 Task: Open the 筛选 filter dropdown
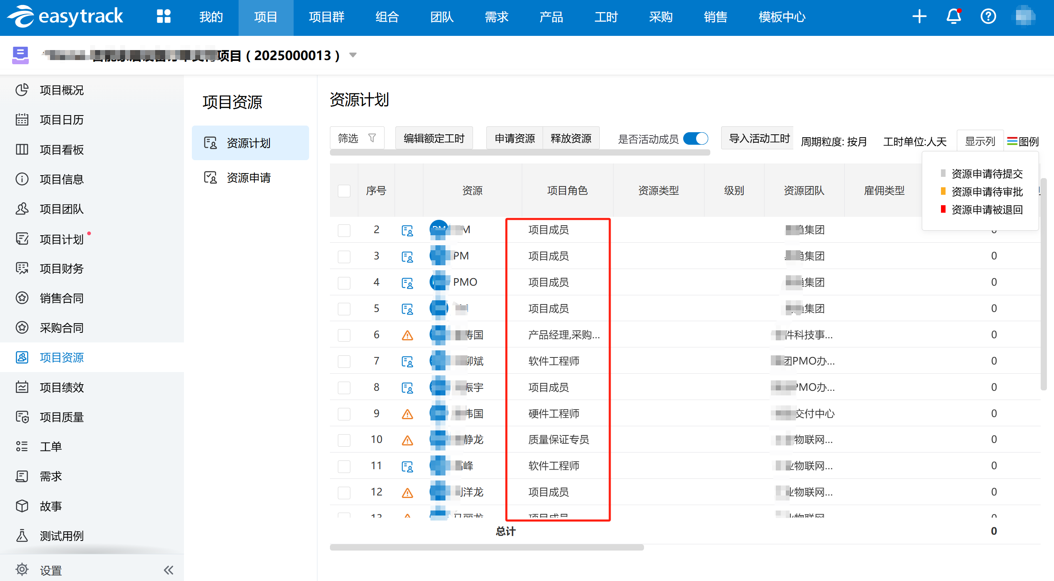(x=357, y=138)
